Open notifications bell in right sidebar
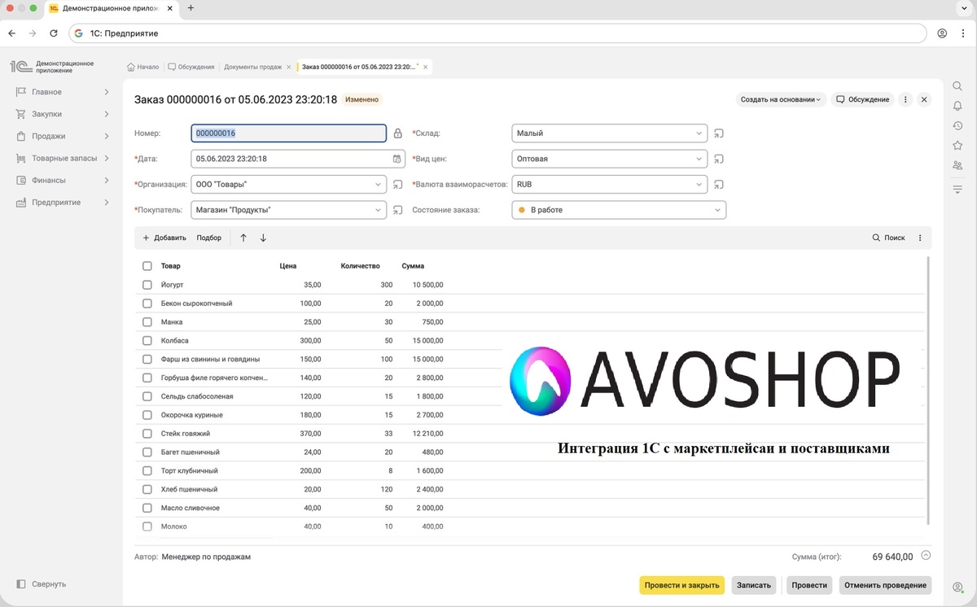977x607 pixels. 957,106
